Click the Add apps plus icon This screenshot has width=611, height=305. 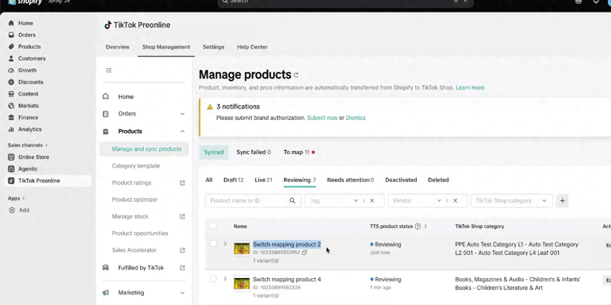click(12, 210)
